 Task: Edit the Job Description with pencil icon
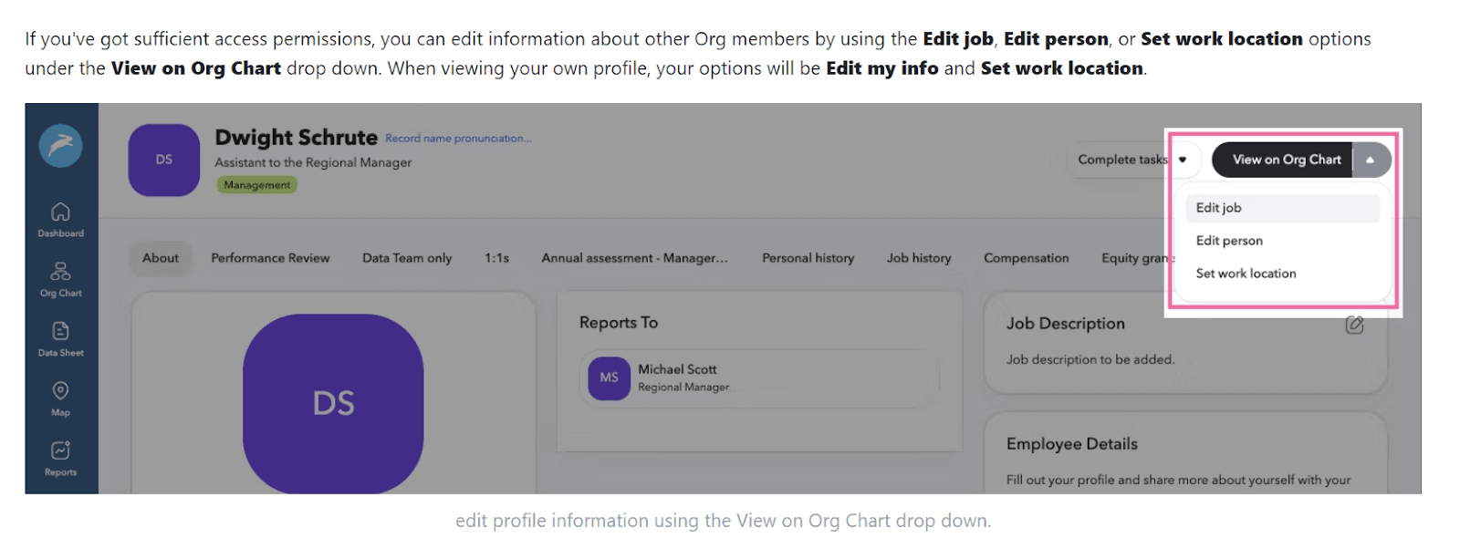(1354, 325)
